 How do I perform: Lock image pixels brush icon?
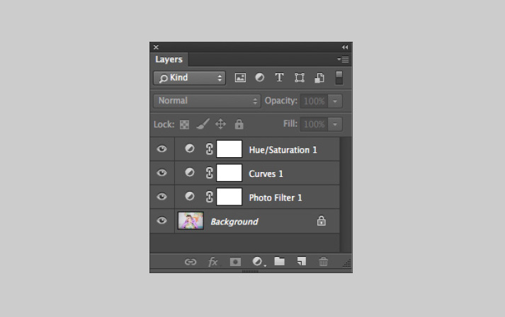pyautogui.click(x=203, y=124)
